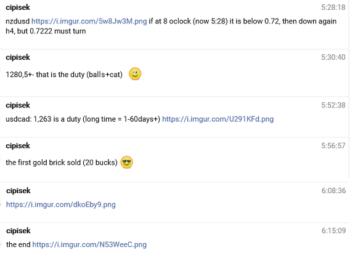350x253 pixels.
Task: Click the 5:56:57 timestamp
Action: tap(333, 146)
